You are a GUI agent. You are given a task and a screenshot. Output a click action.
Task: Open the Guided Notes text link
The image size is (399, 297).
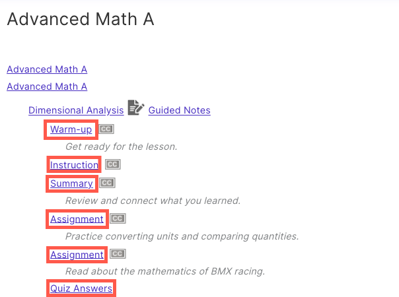pos(180,110)
